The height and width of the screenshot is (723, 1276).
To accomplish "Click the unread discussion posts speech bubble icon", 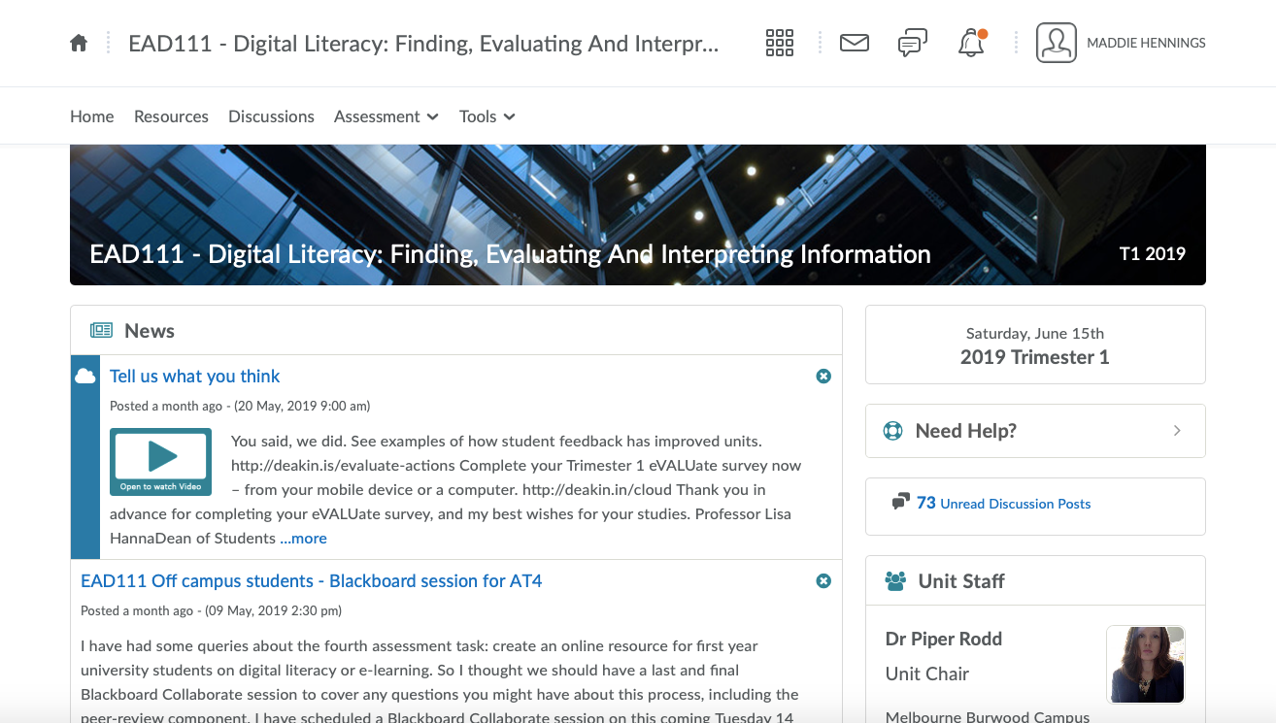I will pos(900,502).
